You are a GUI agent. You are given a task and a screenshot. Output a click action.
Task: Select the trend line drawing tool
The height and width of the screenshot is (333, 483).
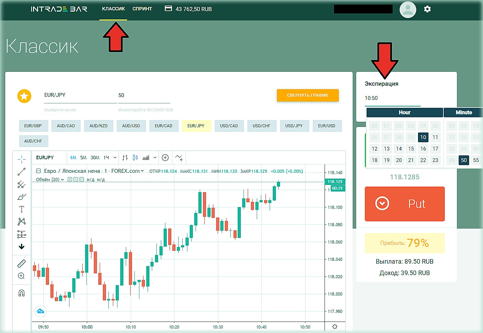click(22, 171)
